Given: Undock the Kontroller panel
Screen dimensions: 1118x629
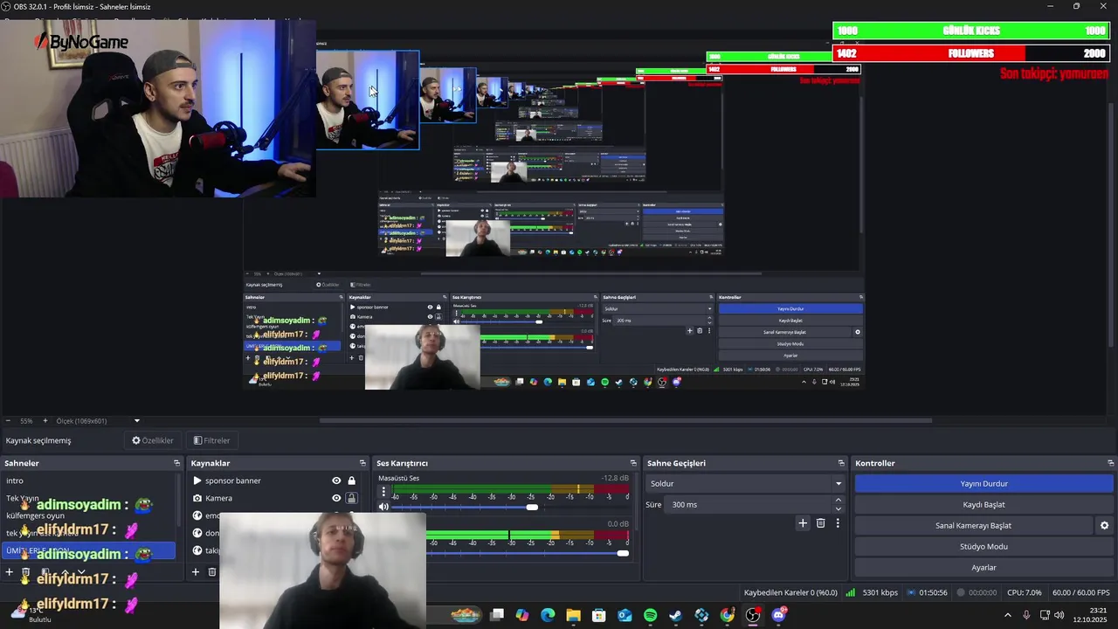Looking at the screenshot, I should pyautogui.click(x=1110, y=463).
